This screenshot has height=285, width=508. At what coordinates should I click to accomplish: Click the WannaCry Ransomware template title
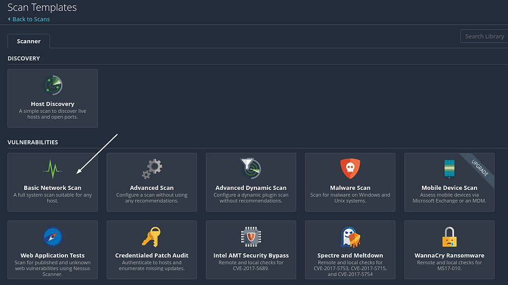[449, 255]
